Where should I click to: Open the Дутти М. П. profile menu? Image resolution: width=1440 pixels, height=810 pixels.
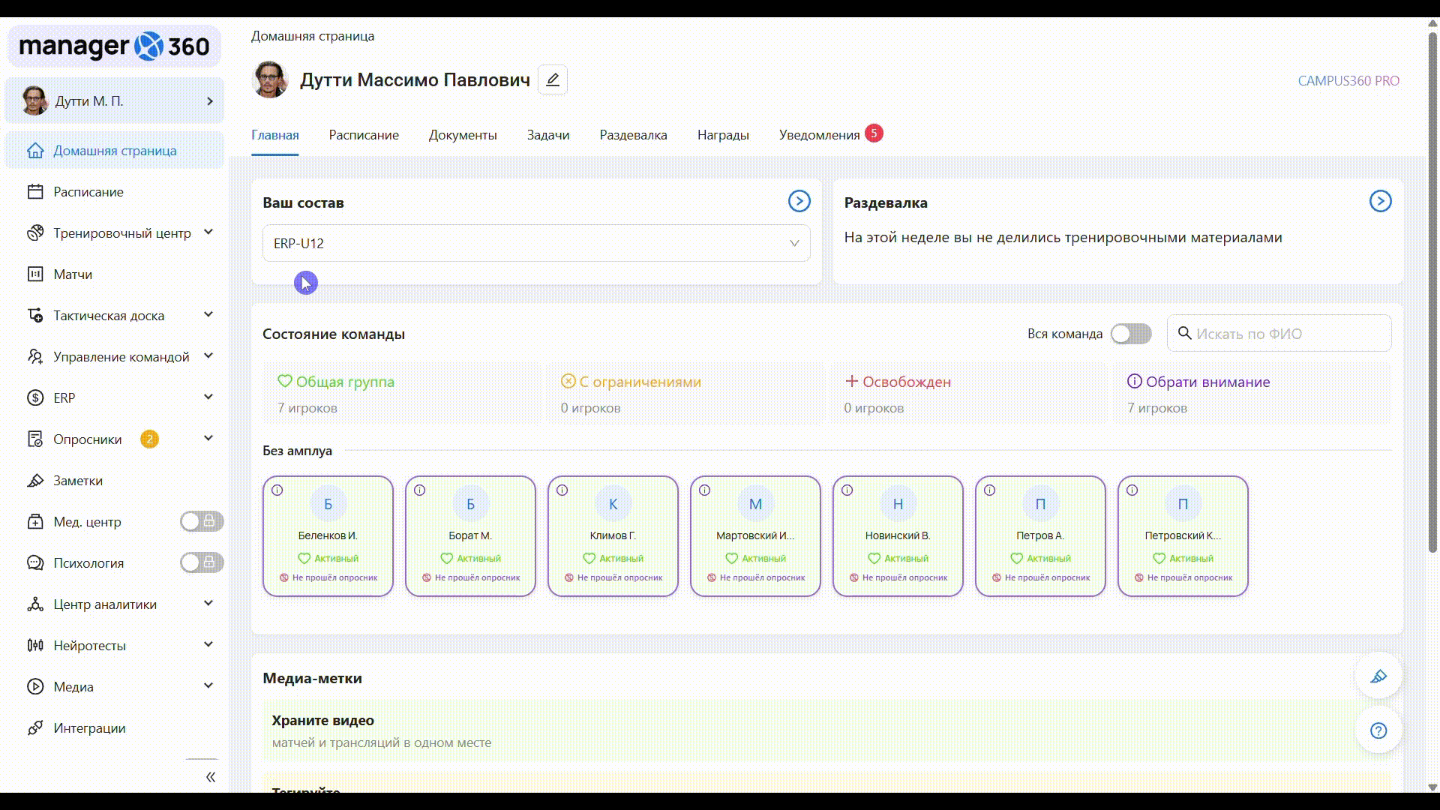115,101
